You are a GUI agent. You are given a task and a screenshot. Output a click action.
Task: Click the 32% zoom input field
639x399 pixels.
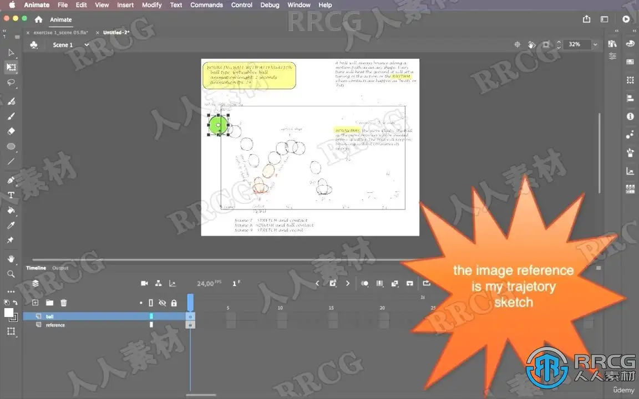(577, 44)
